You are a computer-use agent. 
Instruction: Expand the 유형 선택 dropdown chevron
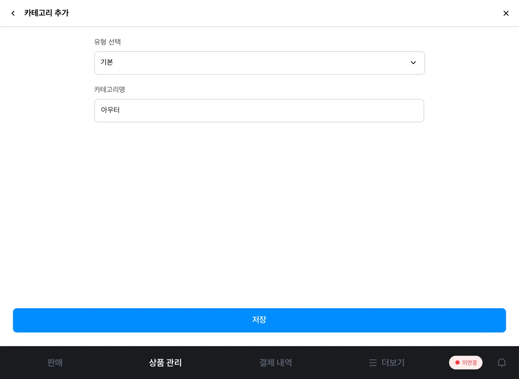[x=413, y=63]
